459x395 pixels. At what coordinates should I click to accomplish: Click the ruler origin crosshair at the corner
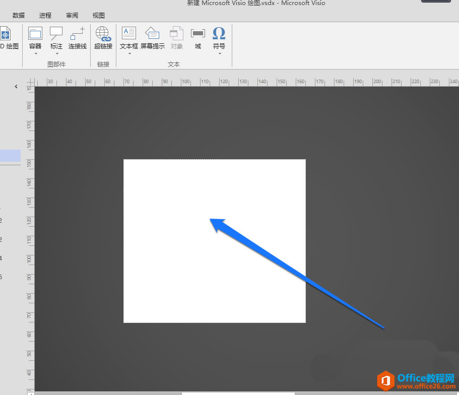(x=30, y=82)
